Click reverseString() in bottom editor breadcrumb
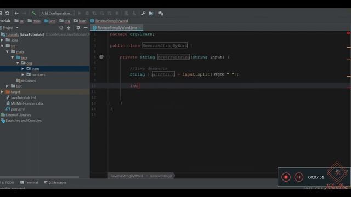The width and height of the screenshot is (351, 197). point(161,176)
